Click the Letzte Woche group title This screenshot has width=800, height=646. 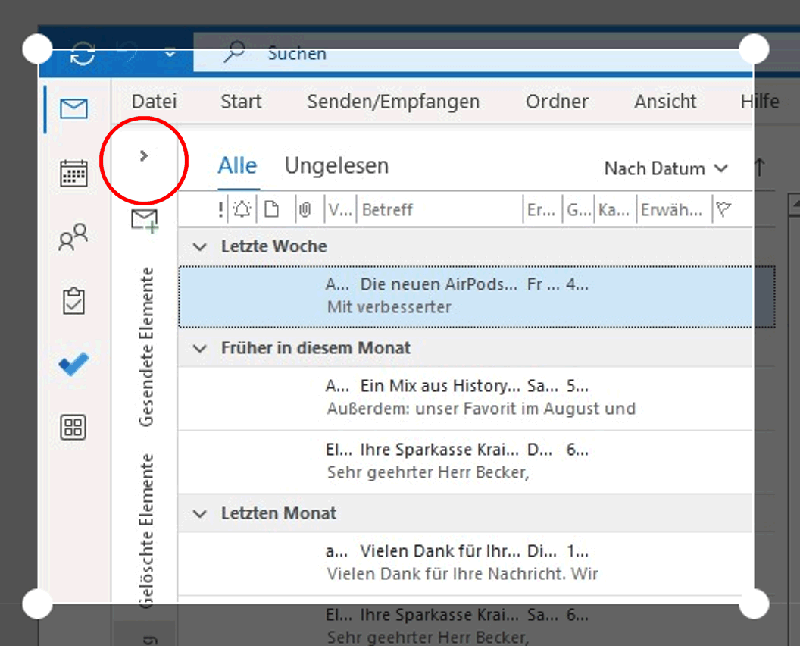[274, 246]
